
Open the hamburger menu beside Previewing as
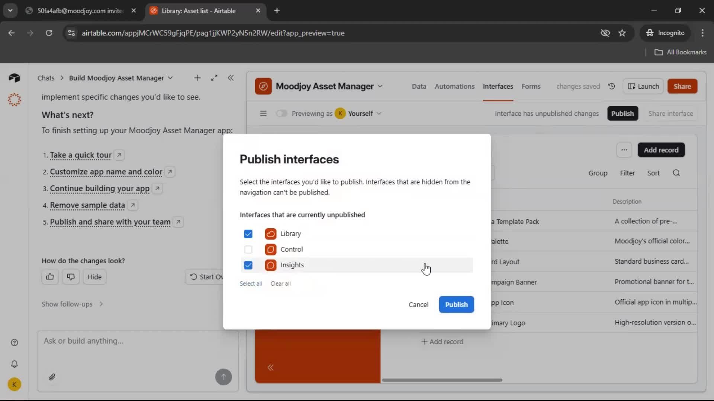point(263,113)
